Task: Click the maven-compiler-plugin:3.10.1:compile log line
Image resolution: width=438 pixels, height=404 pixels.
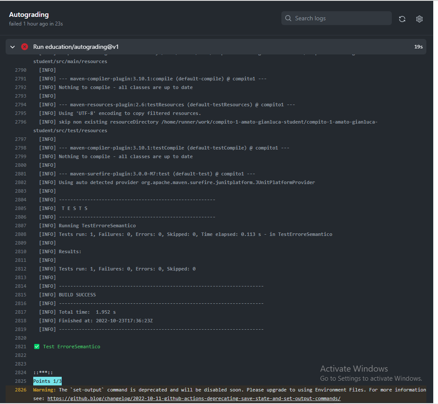Action: click(153, 79)
